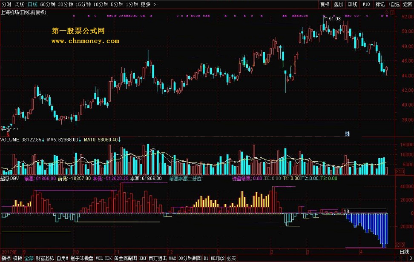Viewport: 414px width, 262px height.
Task: Switch to 60分钟 chart period
Action: click(48, 4)
